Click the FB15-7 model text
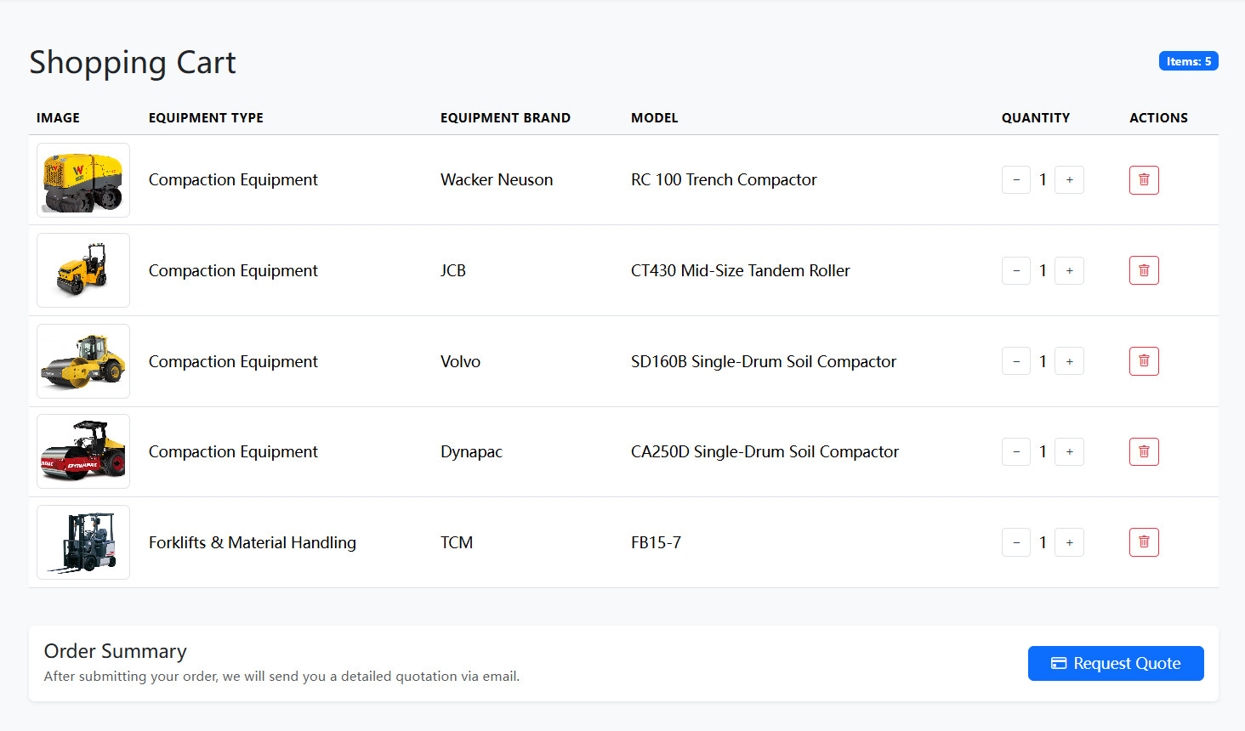Image resolution: width=1245 pixels, height=731 pixels. [656, 542]
